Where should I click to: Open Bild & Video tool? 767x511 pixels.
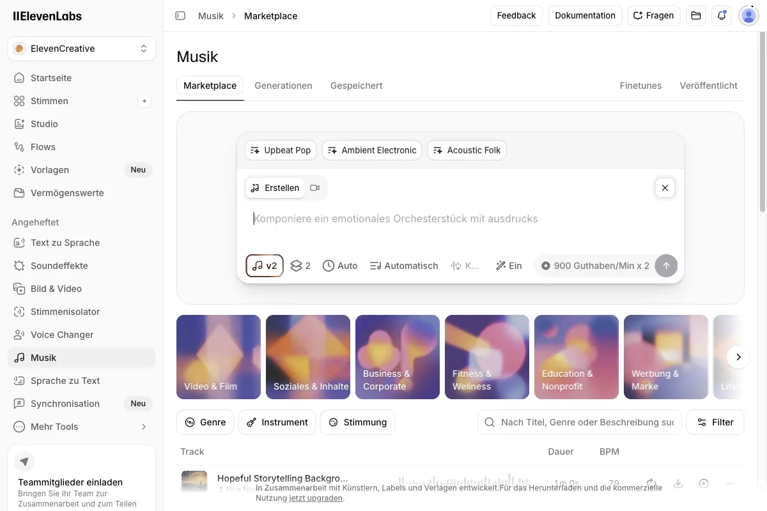click(82, 289)
